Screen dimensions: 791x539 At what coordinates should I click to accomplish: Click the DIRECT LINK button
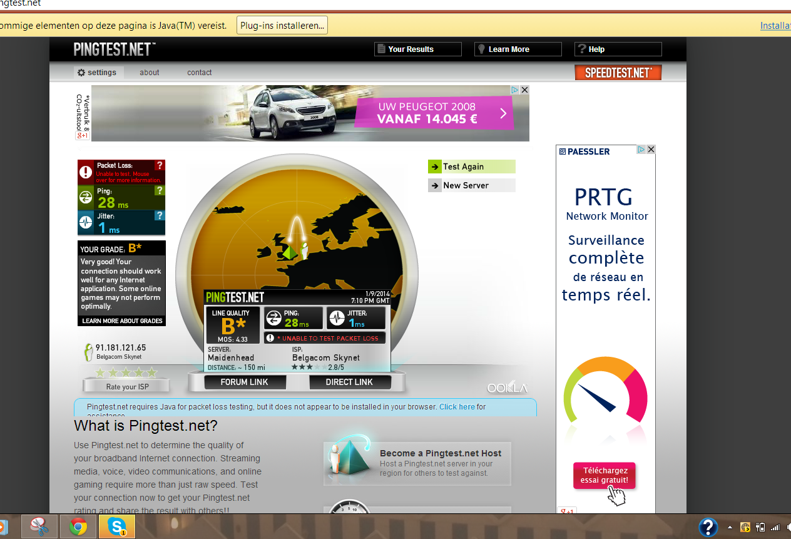coord(349,382)
